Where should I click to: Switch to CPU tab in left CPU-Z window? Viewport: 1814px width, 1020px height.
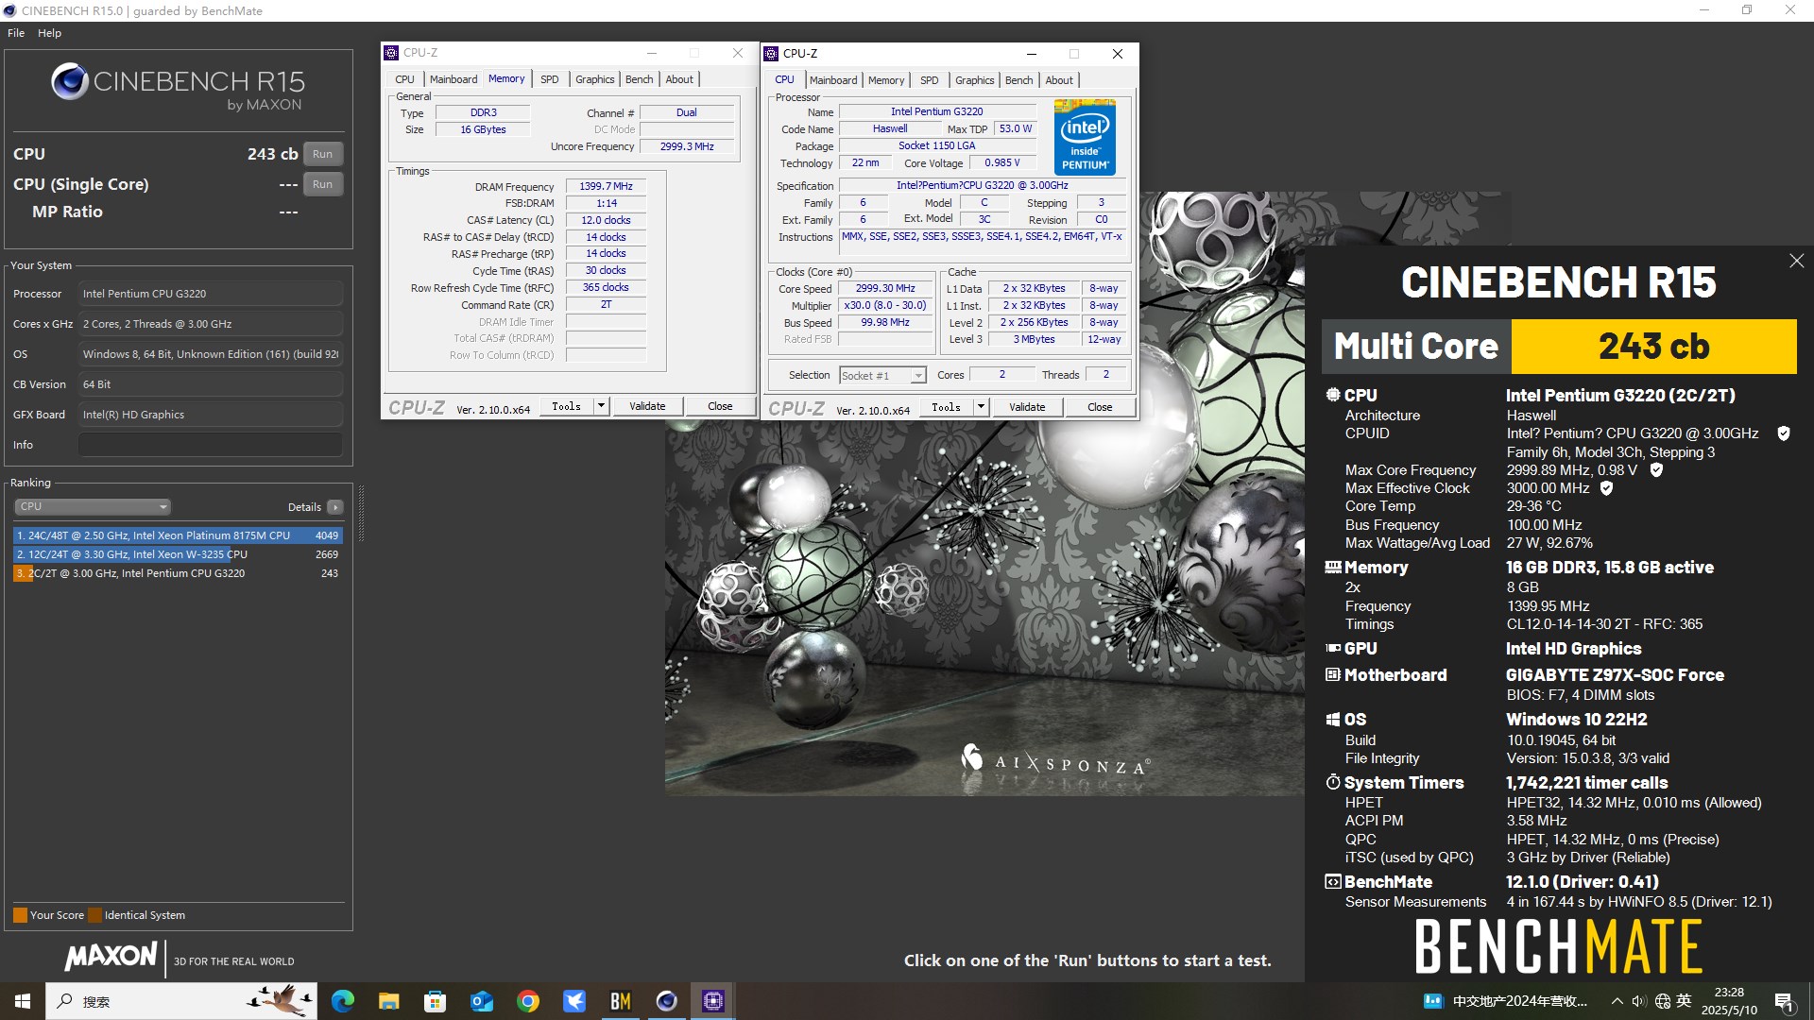coord(404,79)
